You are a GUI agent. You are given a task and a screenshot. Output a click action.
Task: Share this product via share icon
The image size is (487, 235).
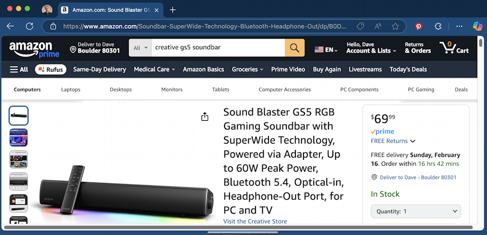coord(205,117)
